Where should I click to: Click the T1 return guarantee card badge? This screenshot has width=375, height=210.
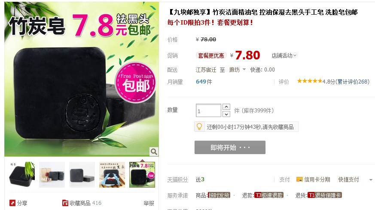325,195
